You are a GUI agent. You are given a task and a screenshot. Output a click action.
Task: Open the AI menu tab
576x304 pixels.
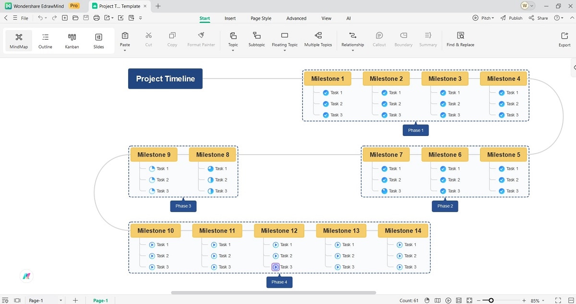pos(348,18)
